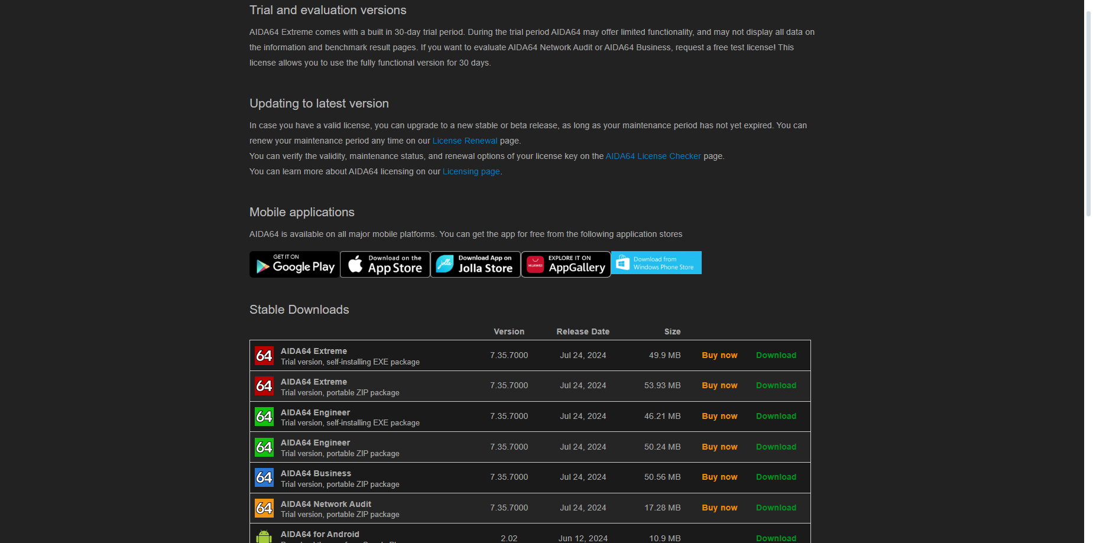Buy now for AIDA64 Engineer ZIP package
This screenshot has width=1093, height=543.
(719, 447)
